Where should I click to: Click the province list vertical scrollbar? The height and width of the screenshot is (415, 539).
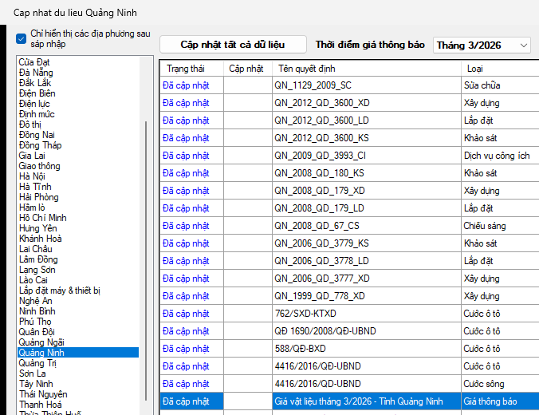pos(146,239)
